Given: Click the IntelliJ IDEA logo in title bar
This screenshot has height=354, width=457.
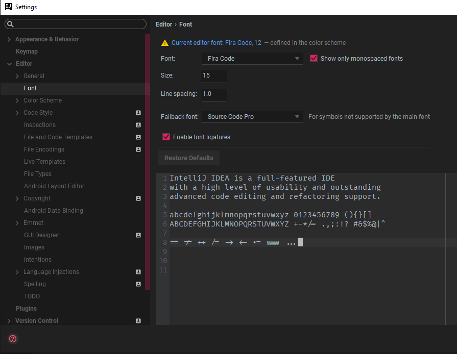Looking at the screenshot, I should [9, 7].
